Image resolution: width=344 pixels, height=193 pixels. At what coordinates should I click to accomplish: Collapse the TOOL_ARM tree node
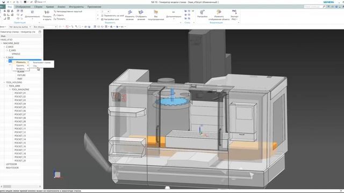(7, 86)
